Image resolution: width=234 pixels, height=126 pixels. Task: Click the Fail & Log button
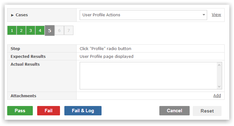point(83,111)
